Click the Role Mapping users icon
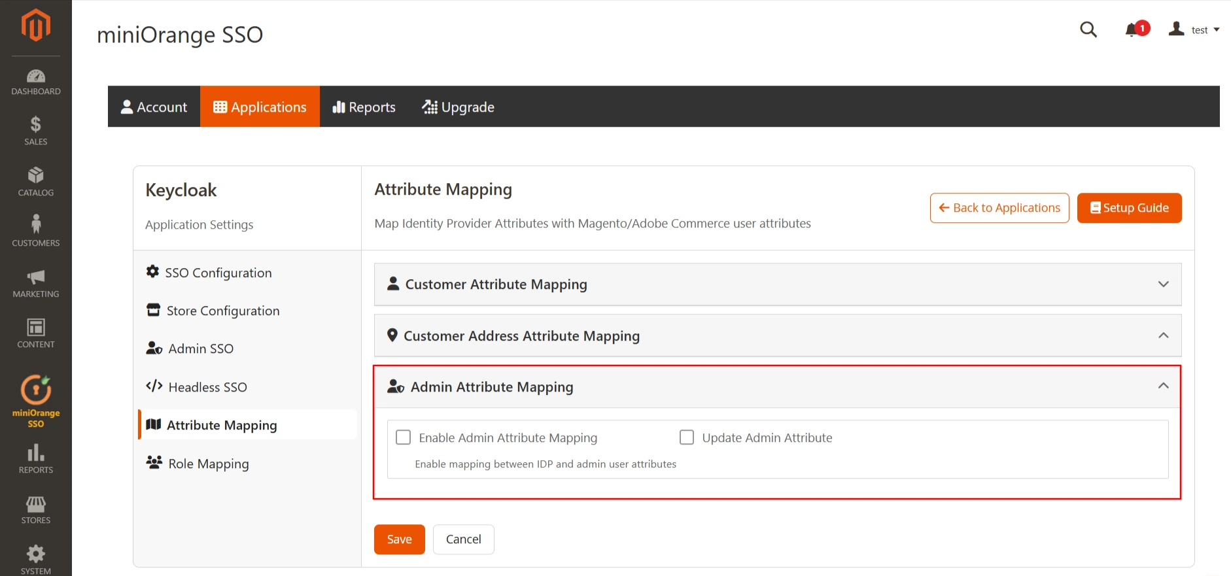The width and height of the screenshot is (1231, 576). [x=154, y=462]
